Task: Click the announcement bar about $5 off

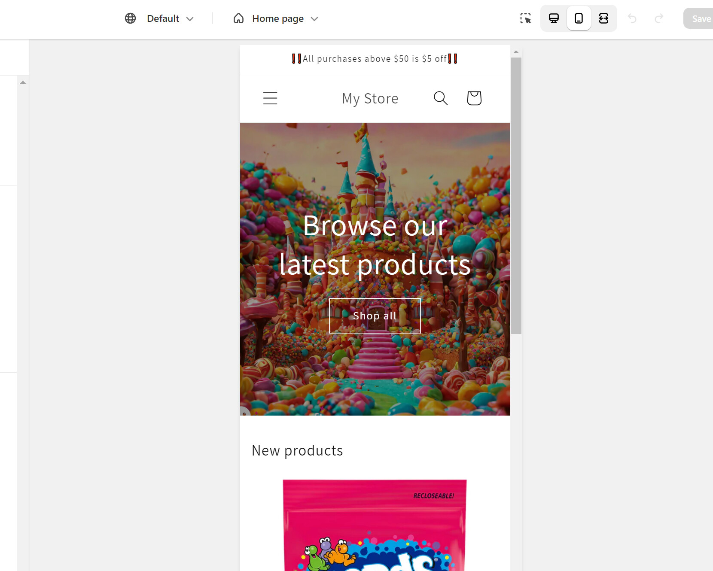Action: click(375, 59)
